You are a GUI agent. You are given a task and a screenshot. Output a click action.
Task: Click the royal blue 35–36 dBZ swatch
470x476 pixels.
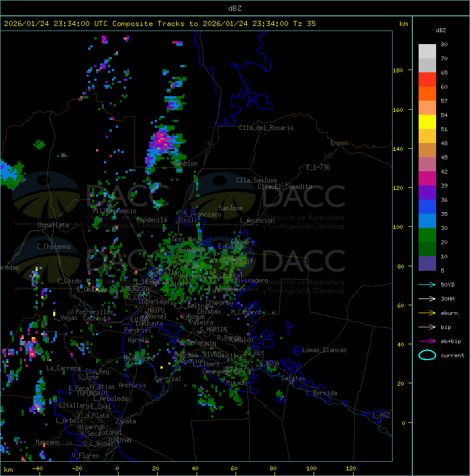427,206
